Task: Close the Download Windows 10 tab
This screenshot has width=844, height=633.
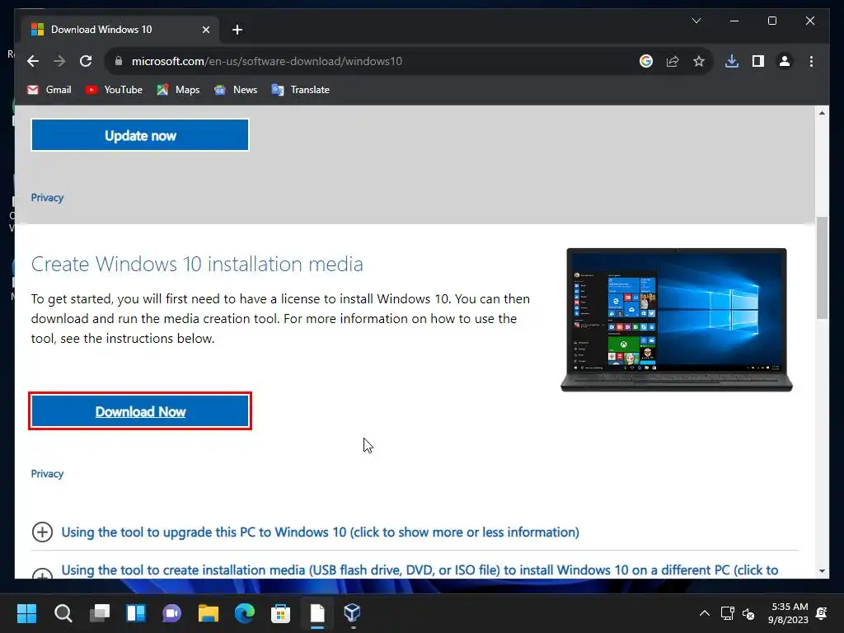Action: (x=205, y=30)
